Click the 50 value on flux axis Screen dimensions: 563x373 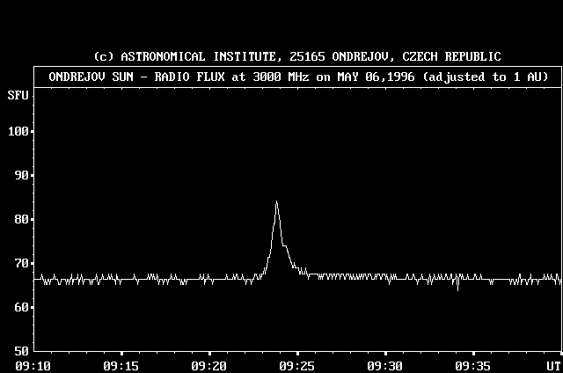pyautogui.click(x=23, y=351)
